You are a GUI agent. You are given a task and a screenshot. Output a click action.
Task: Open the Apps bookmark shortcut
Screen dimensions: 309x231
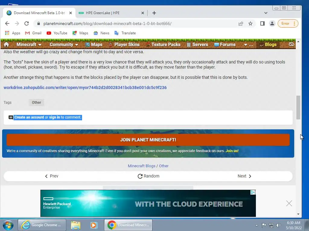[13, 33]
